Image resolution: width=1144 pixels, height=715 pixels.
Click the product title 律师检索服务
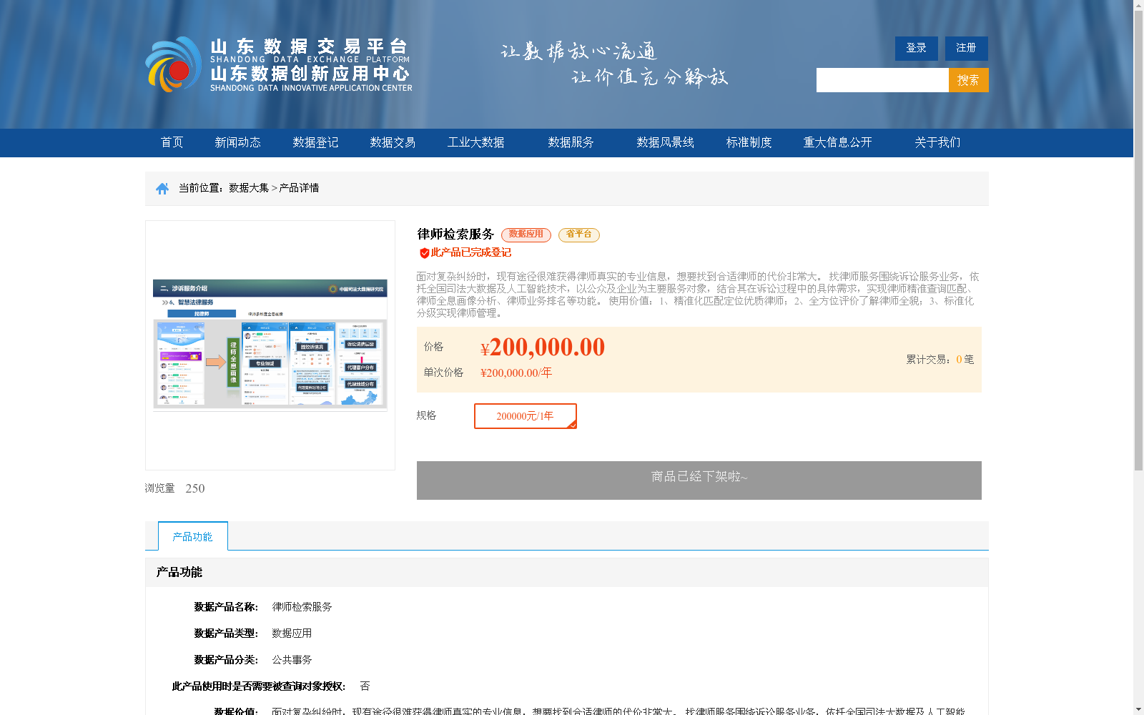455,235
